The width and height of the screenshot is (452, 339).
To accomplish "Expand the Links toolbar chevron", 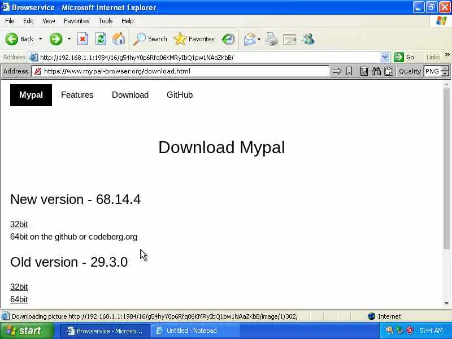I will tap(447, 54).
